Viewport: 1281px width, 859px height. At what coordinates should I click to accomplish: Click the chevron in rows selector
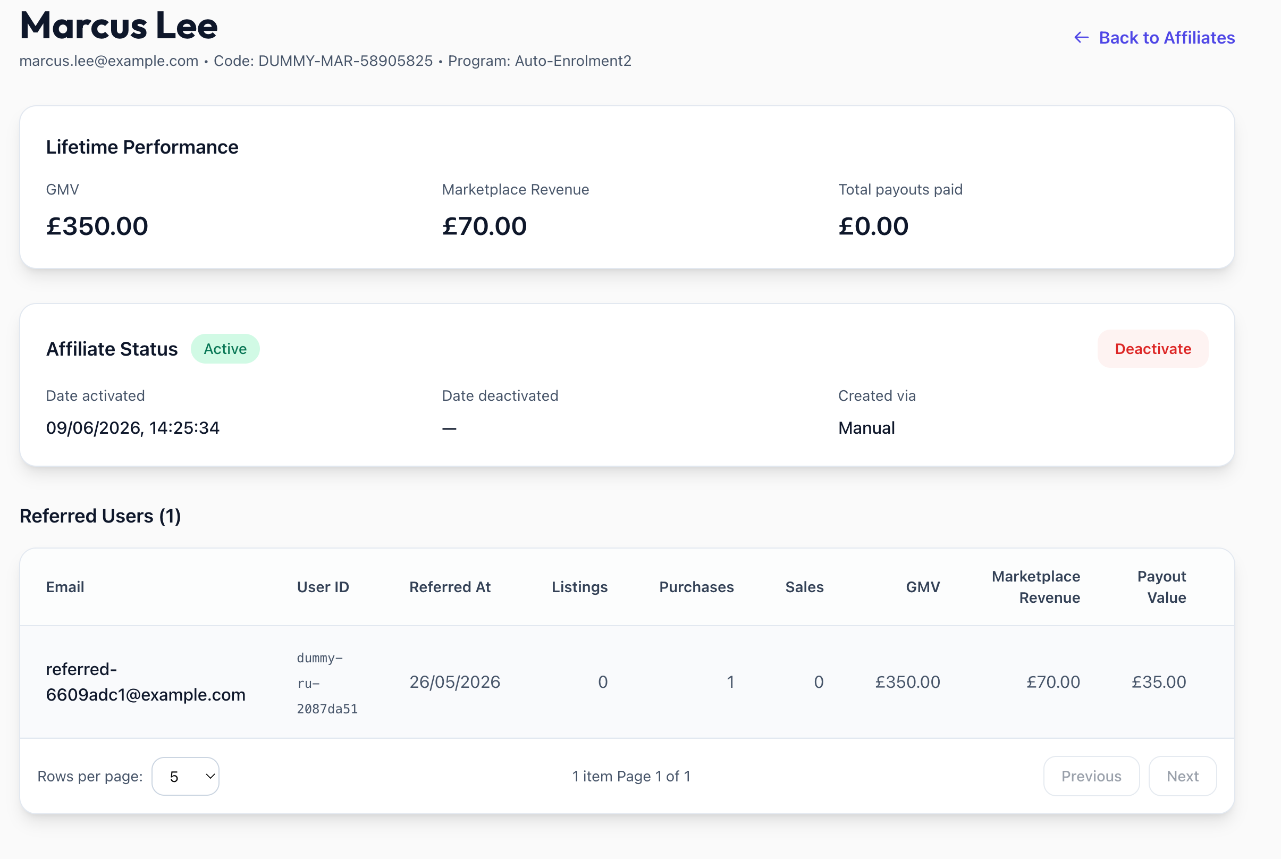pos(210,776)
